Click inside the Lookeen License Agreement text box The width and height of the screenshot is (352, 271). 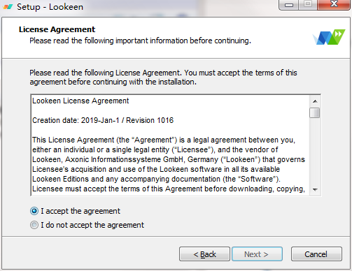(x=170, y=145)
